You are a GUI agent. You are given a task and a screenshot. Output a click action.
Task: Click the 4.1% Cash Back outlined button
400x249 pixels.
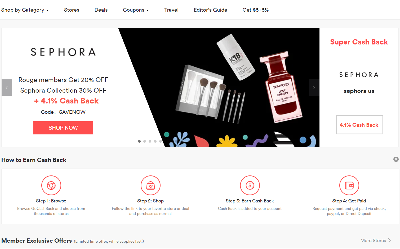click(x=359, y=125)
